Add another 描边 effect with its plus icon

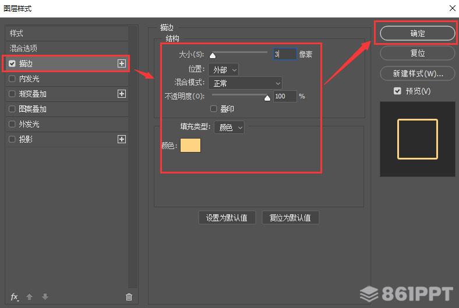coord(122,63)
